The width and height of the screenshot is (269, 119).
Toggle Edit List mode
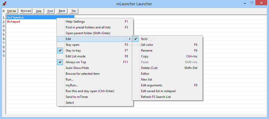(x=95, y=56)
